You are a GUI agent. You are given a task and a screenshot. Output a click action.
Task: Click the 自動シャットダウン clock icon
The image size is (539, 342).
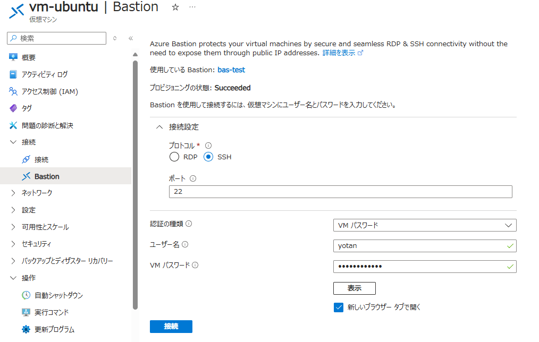pos(26,295)
